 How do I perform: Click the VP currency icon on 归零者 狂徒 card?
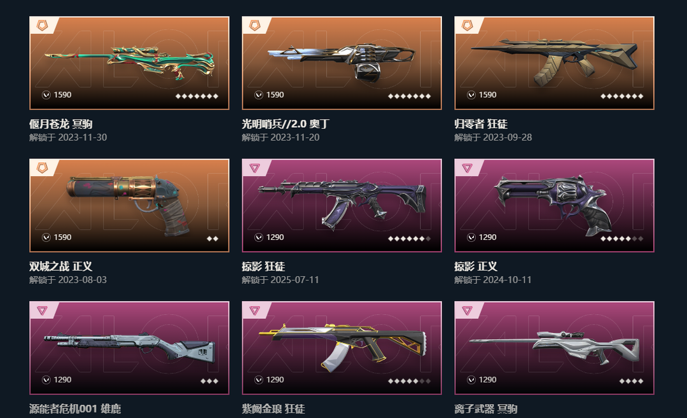click(x=471, y=95)
